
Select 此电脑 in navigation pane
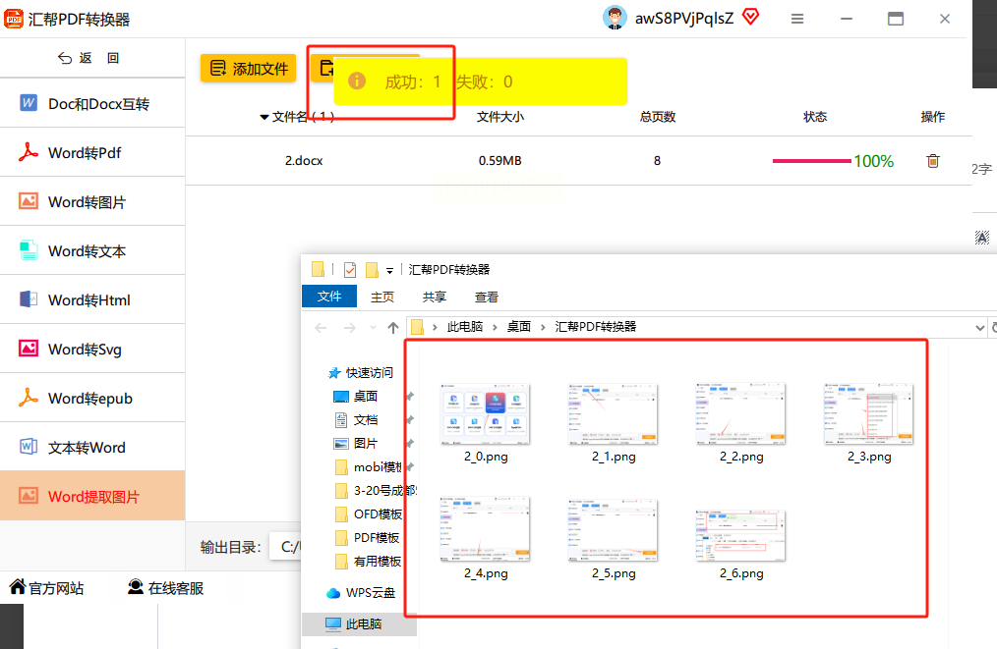coord(359,624)
